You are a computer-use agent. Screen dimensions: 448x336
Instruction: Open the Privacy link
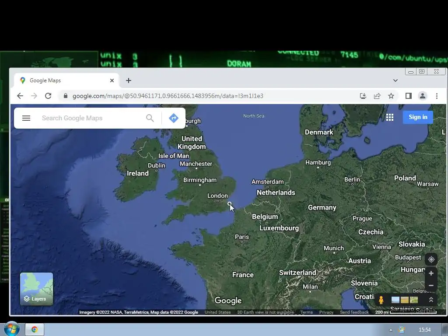tap(326, 312)
